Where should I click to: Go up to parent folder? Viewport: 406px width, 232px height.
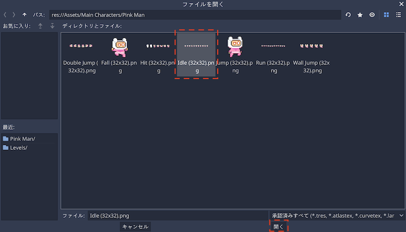point(24,15)
